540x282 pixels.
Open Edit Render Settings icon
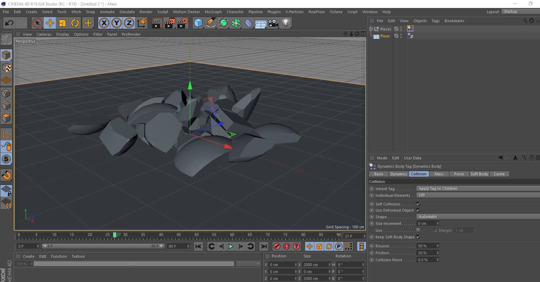tap(183, 23)
